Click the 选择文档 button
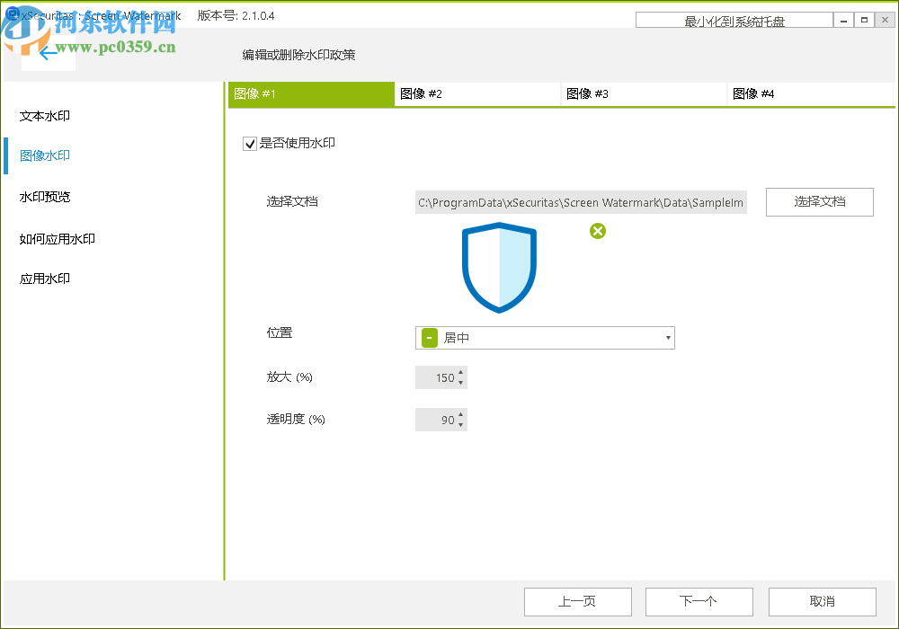 click(x=818, y=201)
